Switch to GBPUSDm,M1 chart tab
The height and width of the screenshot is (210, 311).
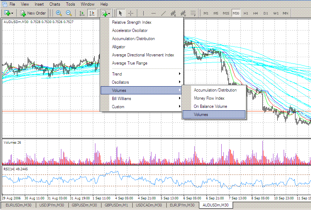click(x=116, y=205)
